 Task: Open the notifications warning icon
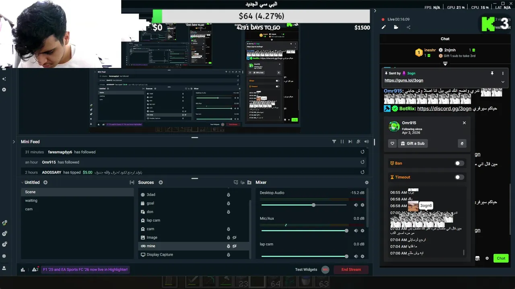click(35, 269)
